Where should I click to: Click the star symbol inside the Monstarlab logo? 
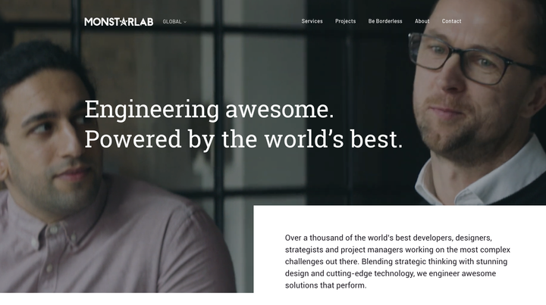[x=124, y=22]
